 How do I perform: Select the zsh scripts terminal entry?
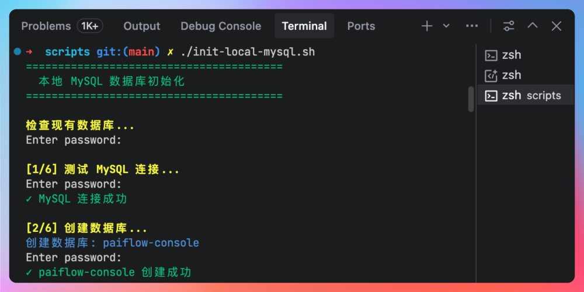(x=531, y=96)
